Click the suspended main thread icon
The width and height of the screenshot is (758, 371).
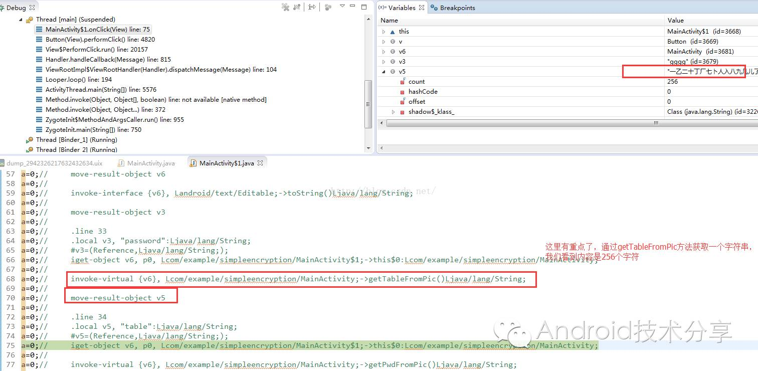point(30,20)
